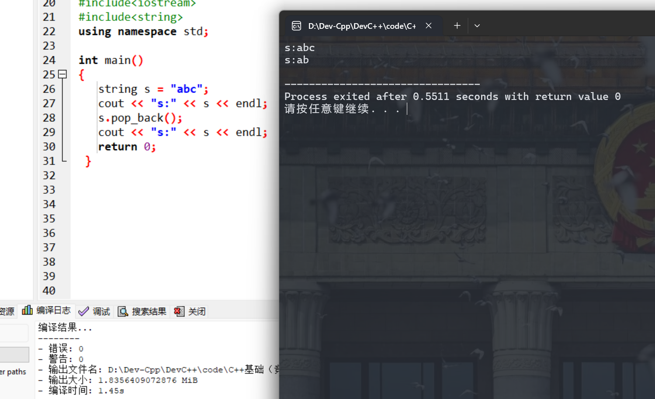Open a new terminal tab with plus

457,26
